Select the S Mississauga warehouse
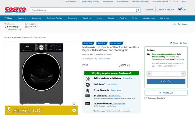 point(13,27)
